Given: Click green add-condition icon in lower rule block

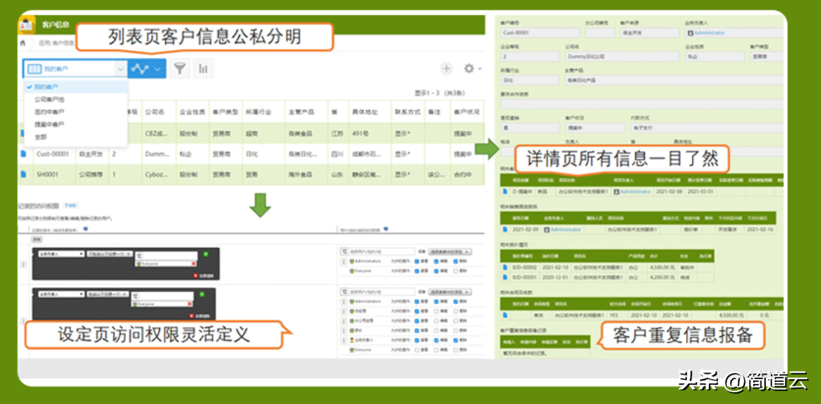Looking at the screenshot, I should [x=202, y=294].
